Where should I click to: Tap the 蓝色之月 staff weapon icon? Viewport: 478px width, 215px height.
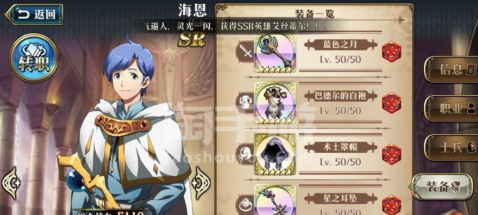[275, 53]
